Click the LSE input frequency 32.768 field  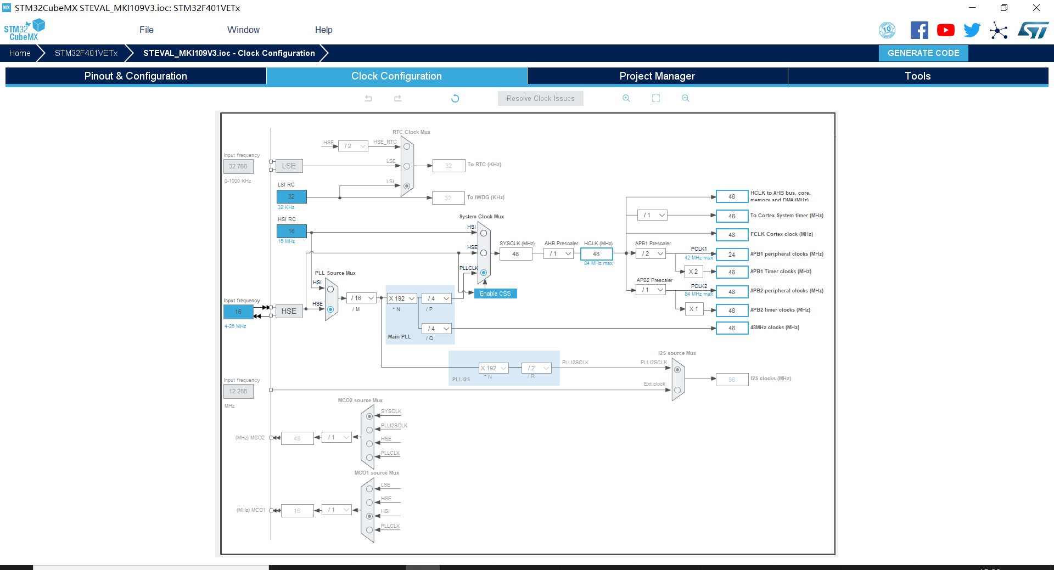coord(238,166)
